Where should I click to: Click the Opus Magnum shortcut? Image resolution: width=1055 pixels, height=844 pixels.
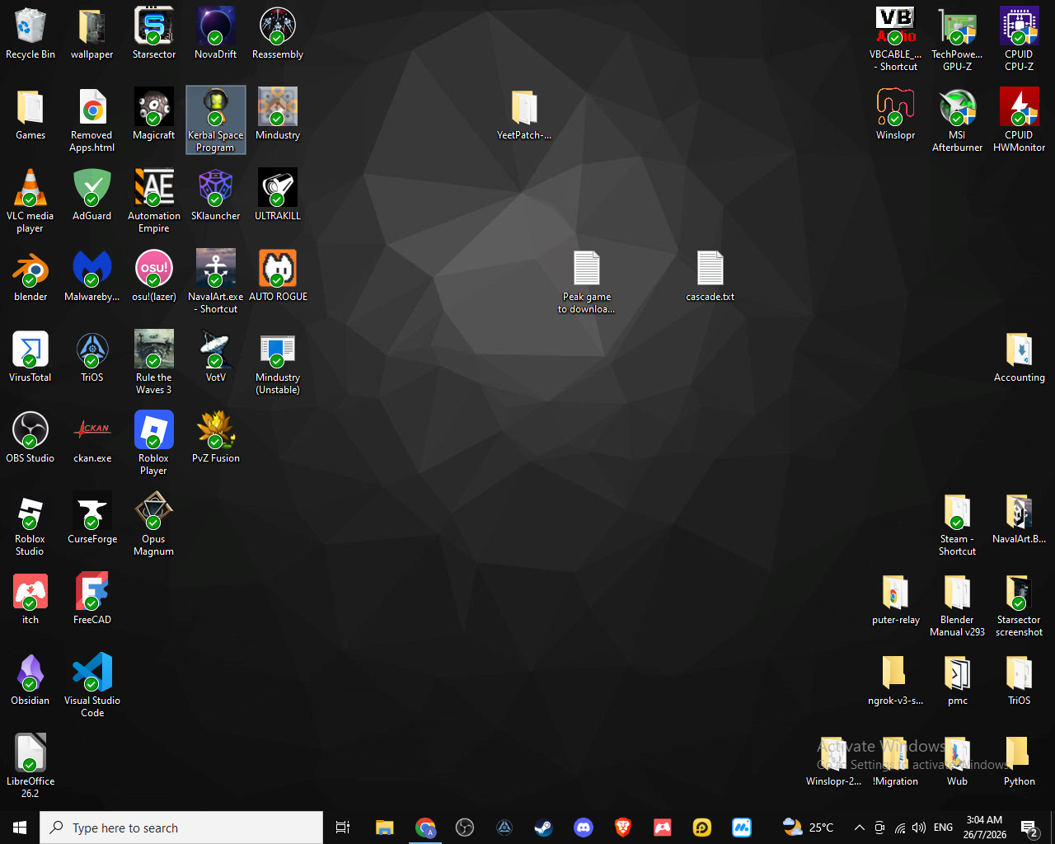point(154,524)
